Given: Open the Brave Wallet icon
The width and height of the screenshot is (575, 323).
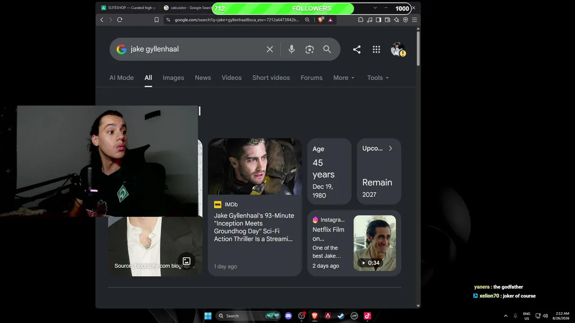Looking at the screenshot, I should (387, 20).
